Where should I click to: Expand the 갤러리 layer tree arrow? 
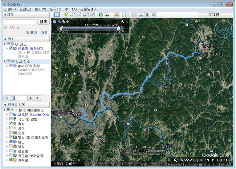pyautogui.click(x=7, y=151)
